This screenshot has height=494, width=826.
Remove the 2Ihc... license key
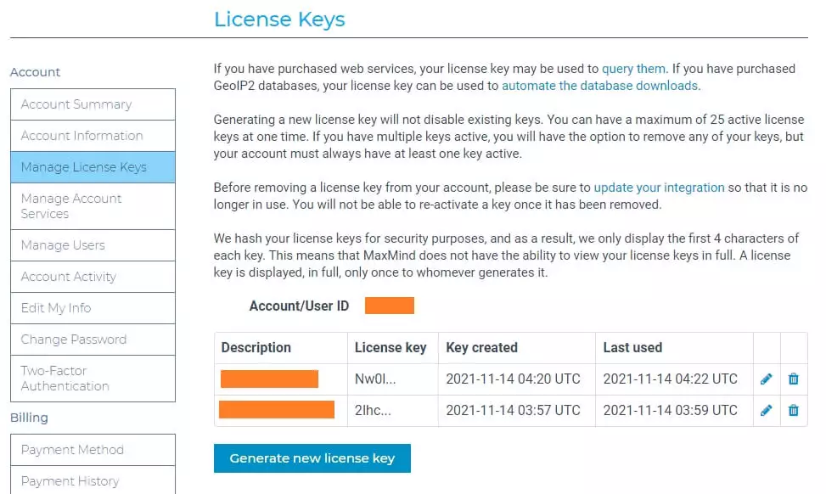pos(793,410)
